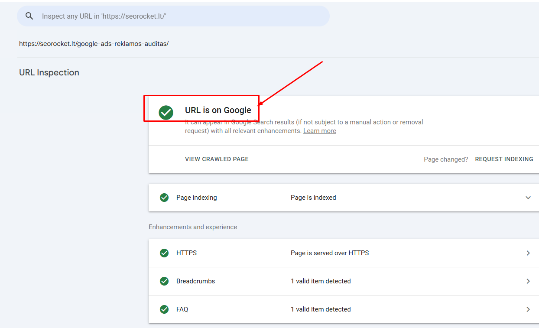Image resolution: width=539 pixels, height=328 pixels.
Task: Click the green check icon next to Breadcrumbs
Action: pos(164,281)
